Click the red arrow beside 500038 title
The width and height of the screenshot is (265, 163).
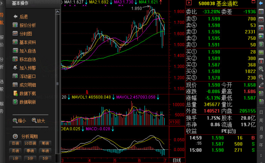tap(189, 3)
